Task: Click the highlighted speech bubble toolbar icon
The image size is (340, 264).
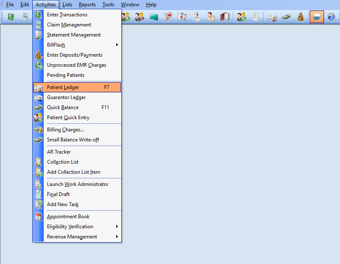Action: pyautogui.click(x=316, y=17)
